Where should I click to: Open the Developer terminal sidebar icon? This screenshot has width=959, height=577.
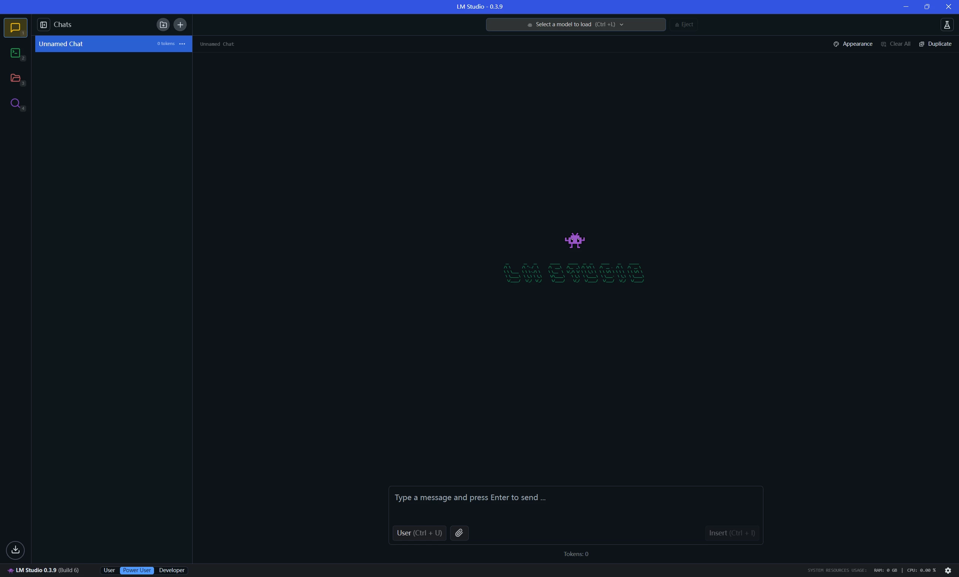[x=15, y=53]
